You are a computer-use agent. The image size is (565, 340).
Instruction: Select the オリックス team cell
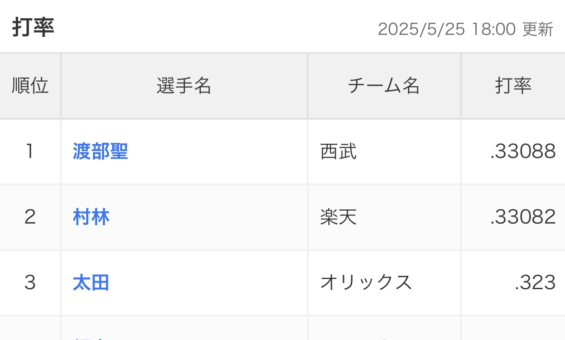click(366, 283)
